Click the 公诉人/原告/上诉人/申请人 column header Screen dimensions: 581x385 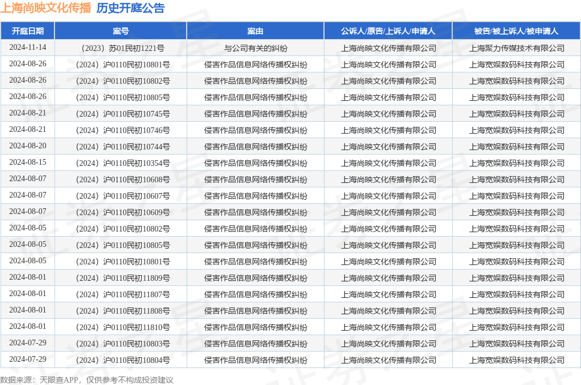[x=388, y=31]
